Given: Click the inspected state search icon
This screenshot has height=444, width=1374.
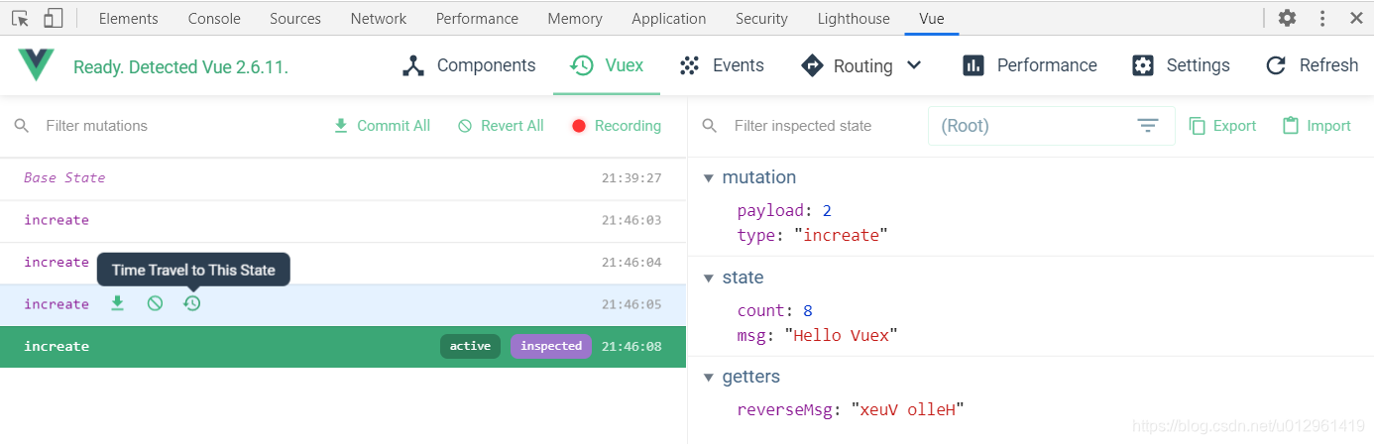Looking at the screenshot, I should click(709, 126).
